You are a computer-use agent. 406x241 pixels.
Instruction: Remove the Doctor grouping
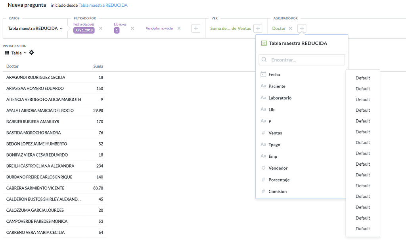click(290, 29)
